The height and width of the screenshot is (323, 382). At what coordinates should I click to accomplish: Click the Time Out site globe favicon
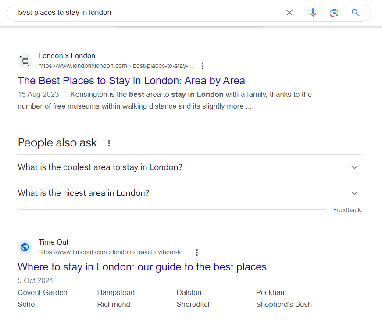tap(25, 247)
